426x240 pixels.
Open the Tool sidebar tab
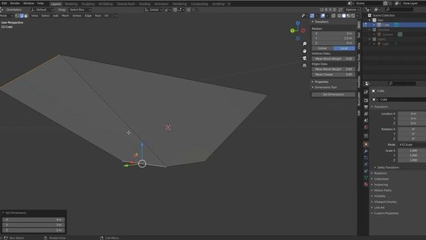pos(359,35)
